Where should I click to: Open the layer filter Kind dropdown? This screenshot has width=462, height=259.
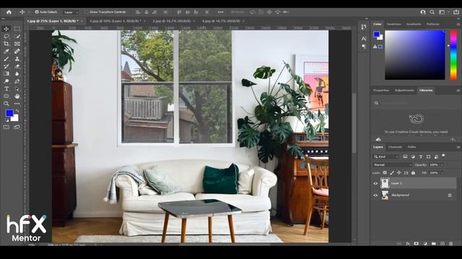point(386,157)
